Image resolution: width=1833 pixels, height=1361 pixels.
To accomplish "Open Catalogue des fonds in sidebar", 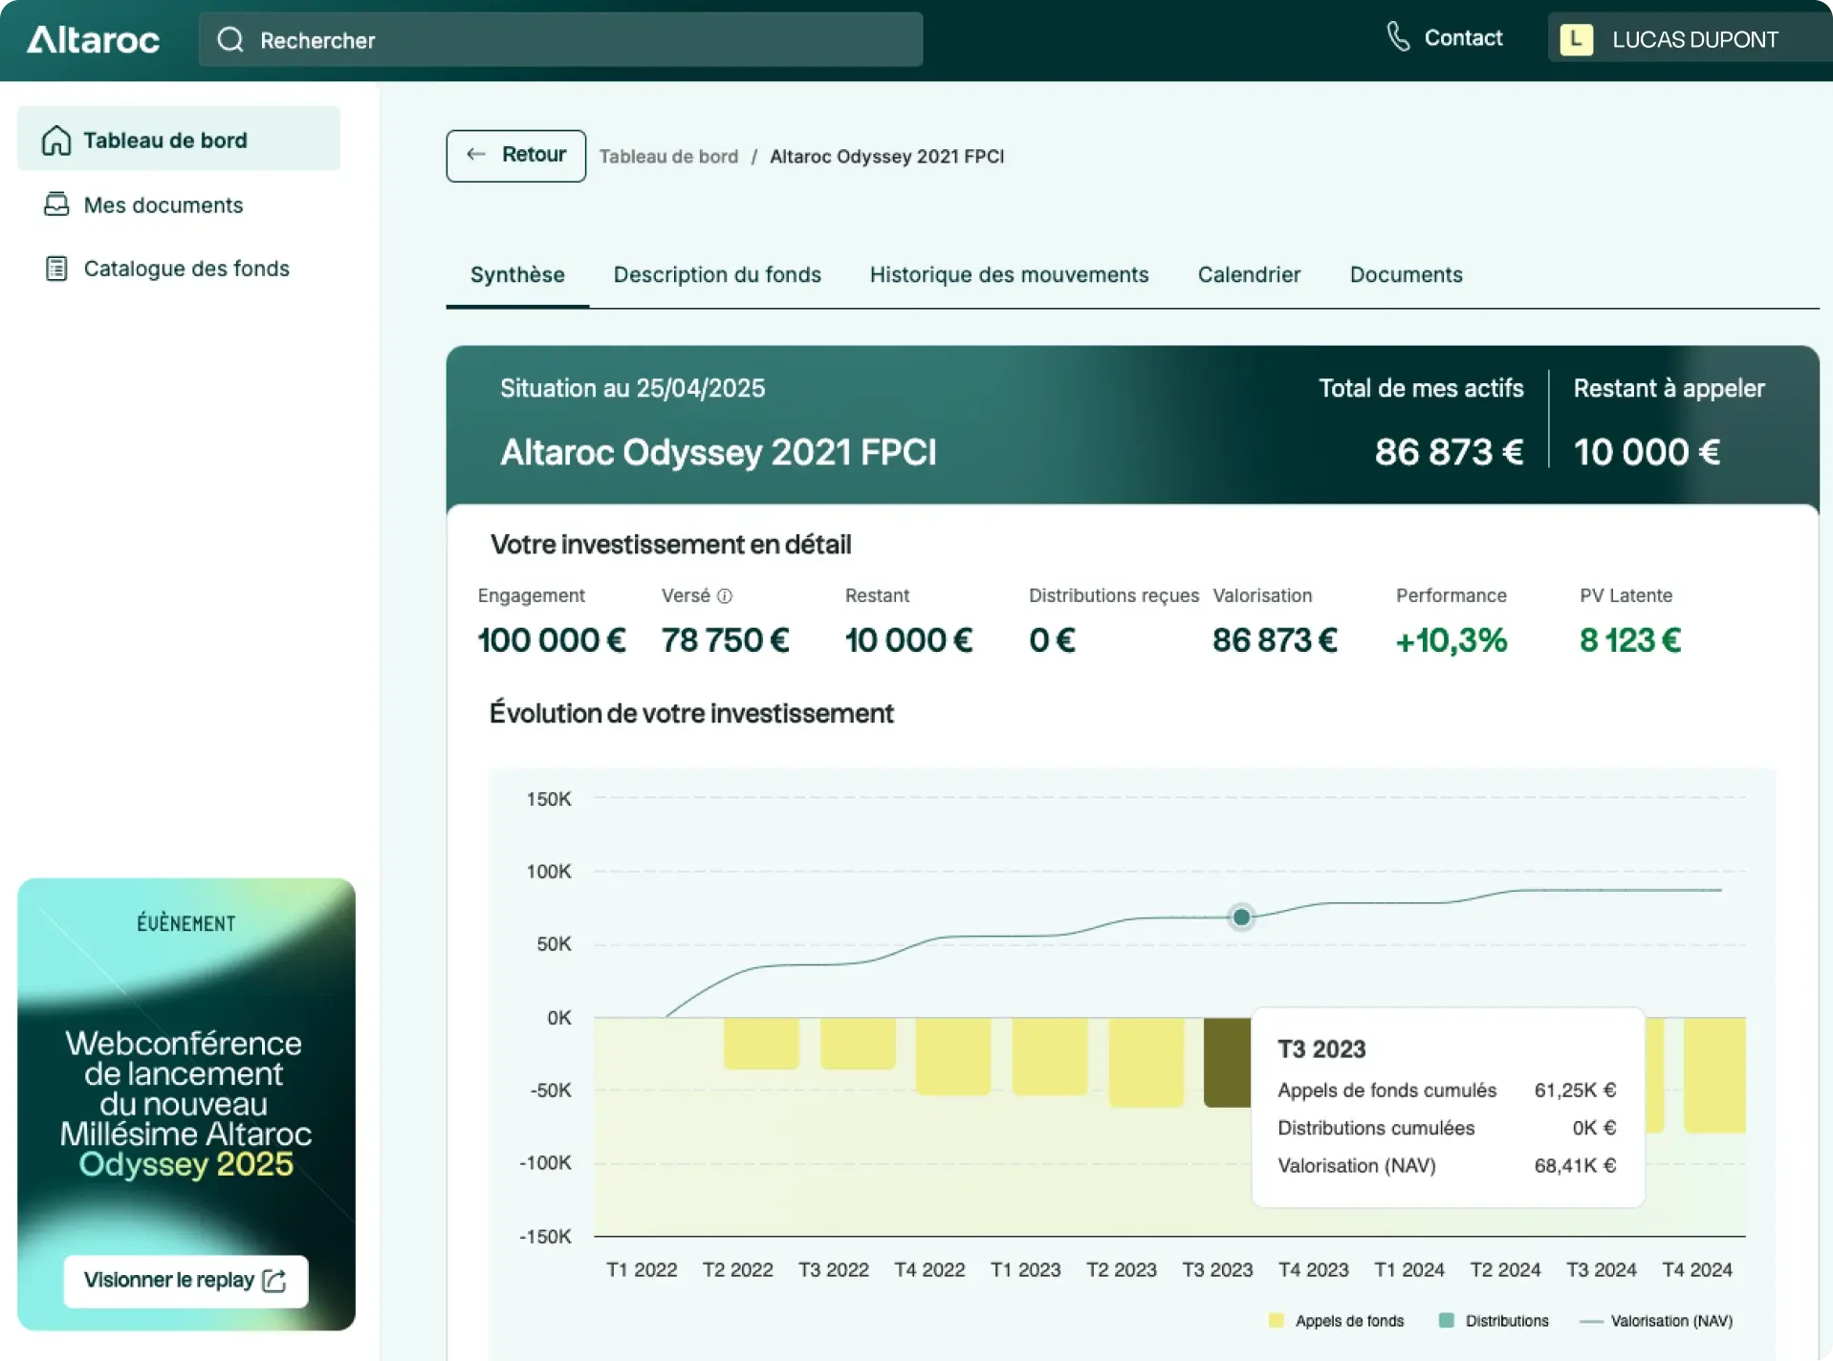I will (186, 269).
